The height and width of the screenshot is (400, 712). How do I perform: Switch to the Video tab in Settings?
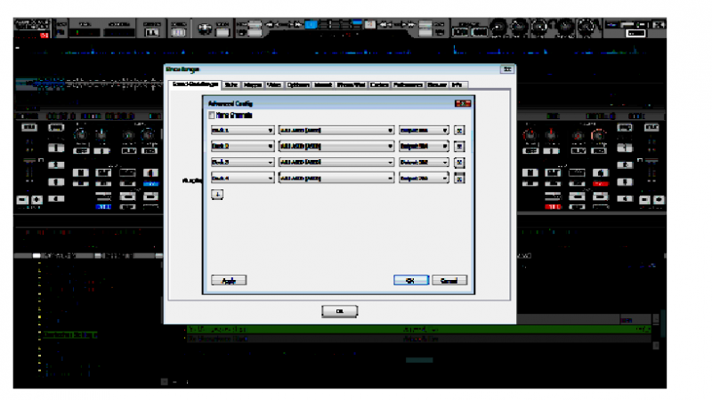(274, 84)
